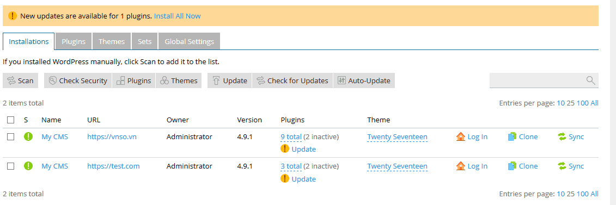
Task: Click the Administrator owner cell for vnso.vn
Action: (x=190, y=137)
